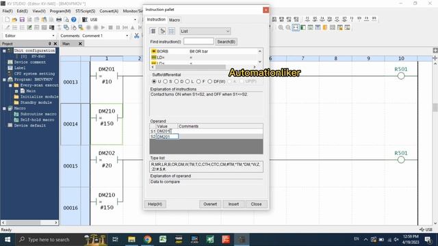Select the L suffix radio button
This screenshot has height=246, width=438.
(187, 81)
